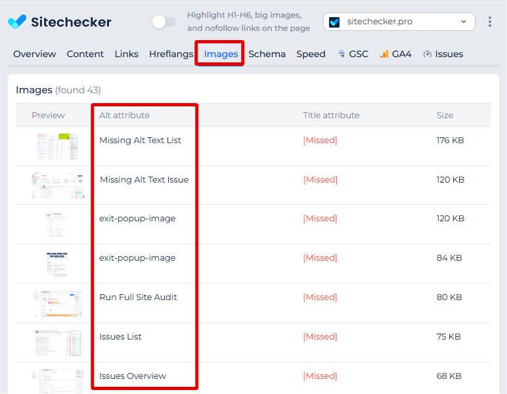The image size is (507, 394).
Task: Click [Missed] in Missing Alt Text List row
Action: (320, 141)
